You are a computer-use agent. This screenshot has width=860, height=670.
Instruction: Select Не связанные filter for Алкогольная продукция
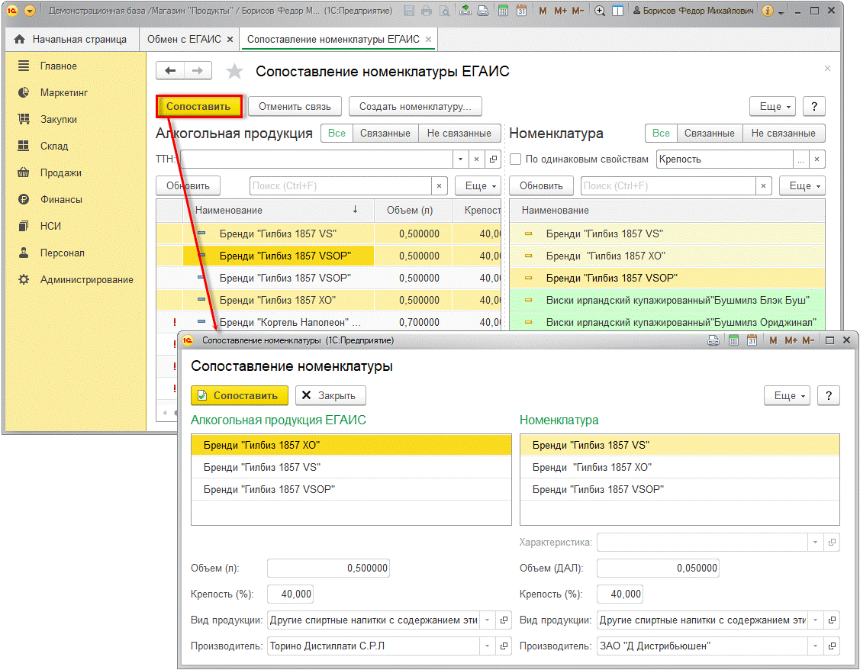click(459, 133)
